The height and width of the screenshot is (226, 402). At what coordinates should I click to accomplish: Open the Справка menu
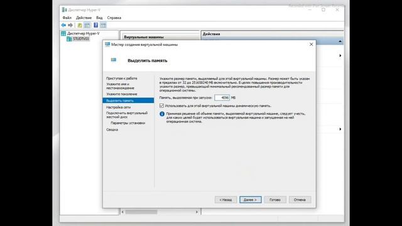point(114,18)
